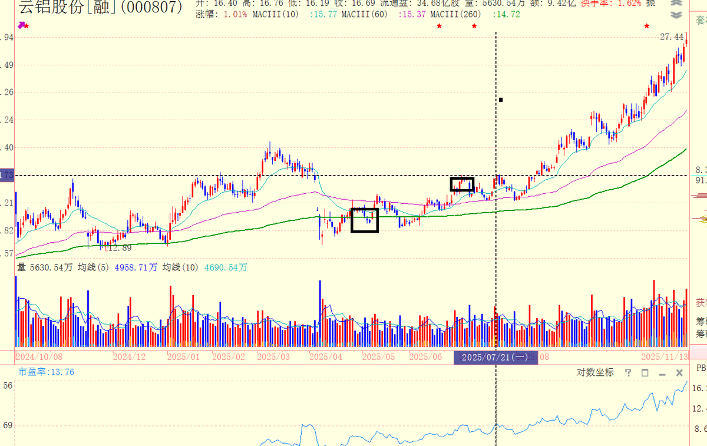
Task: Click the 市盈率:13.76 indicator label
Action: 46,372
